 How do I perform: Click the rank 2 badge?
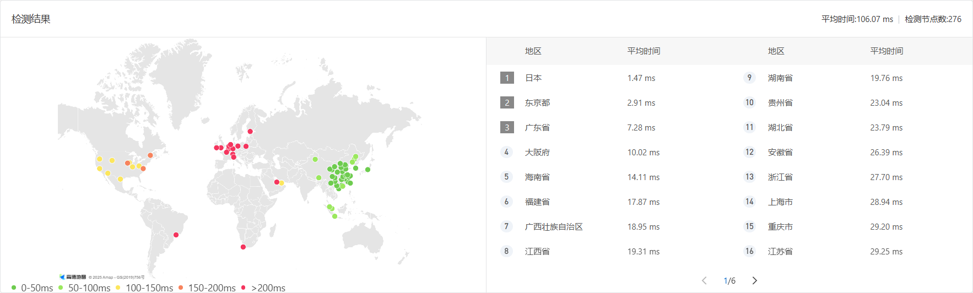[507, 102]
